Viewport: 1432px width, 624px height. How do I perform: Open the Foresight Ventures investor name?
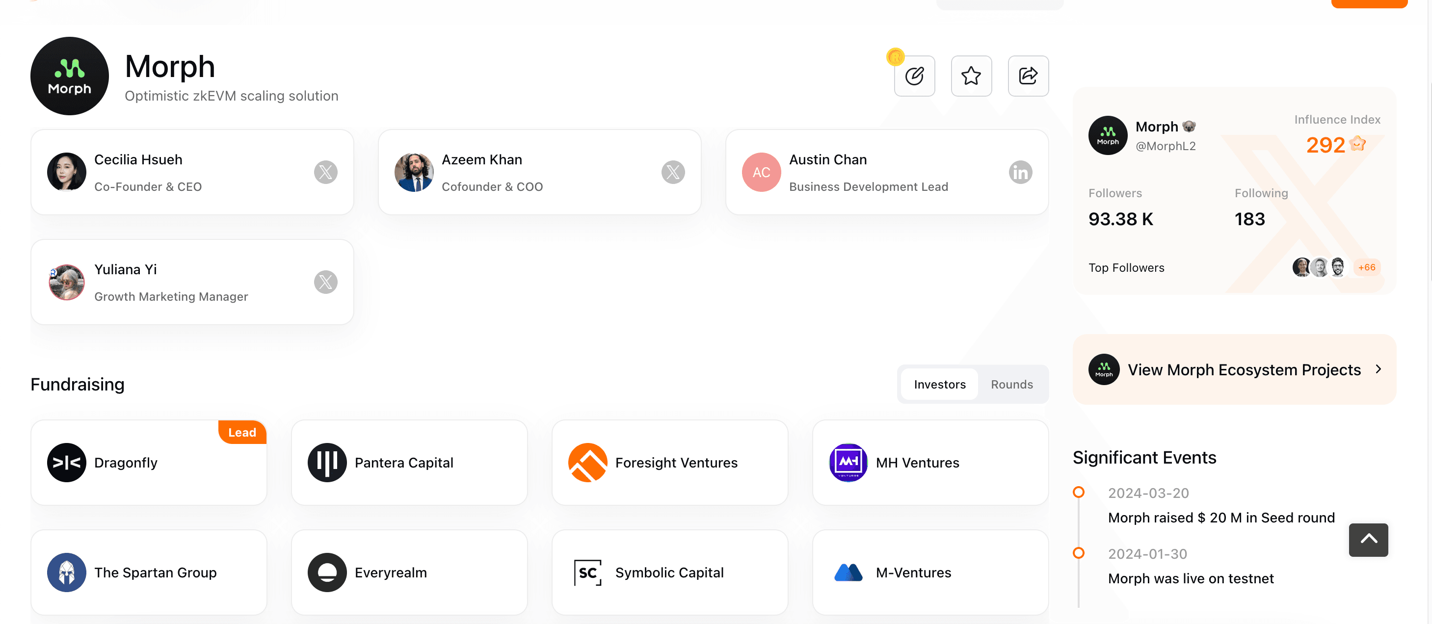[x=676, y=463]
